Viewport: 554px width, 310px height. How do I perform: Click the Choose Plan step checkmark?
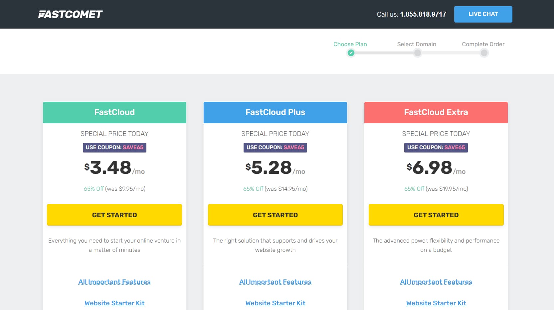tap(351, 53)
